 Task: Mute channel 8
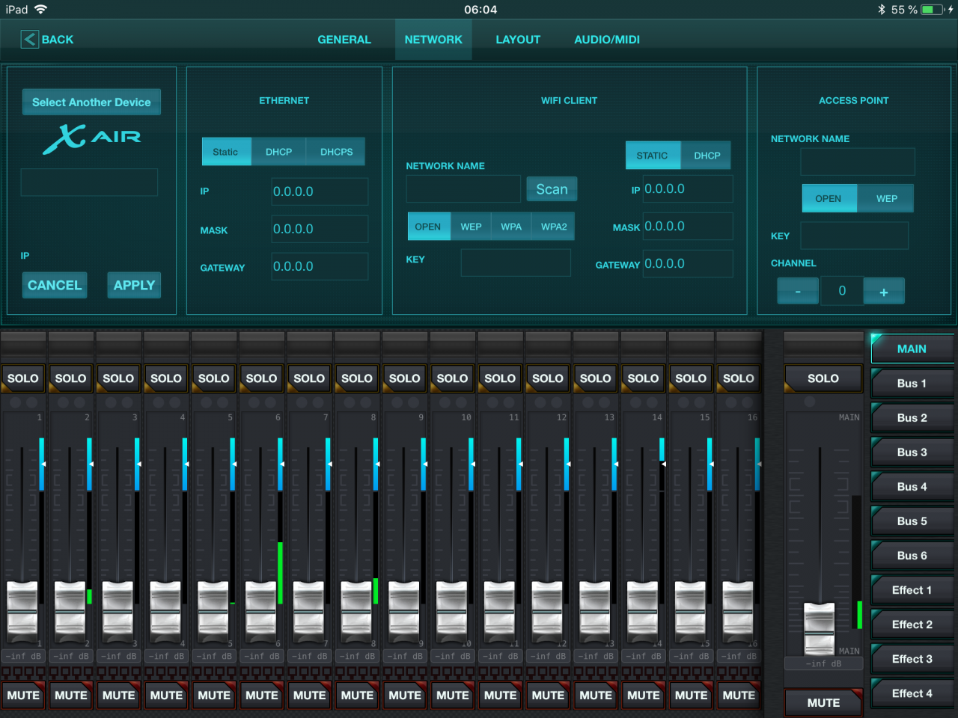click(357, 696)
